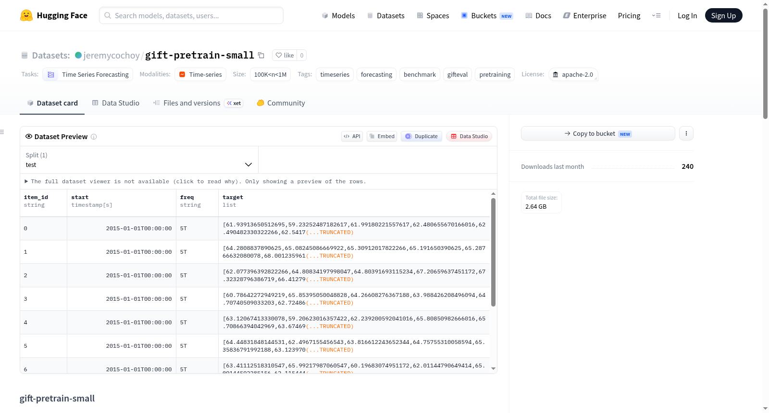Click the Datasets: breadcrumb label
769x413 pixels.
click(51, 55)
